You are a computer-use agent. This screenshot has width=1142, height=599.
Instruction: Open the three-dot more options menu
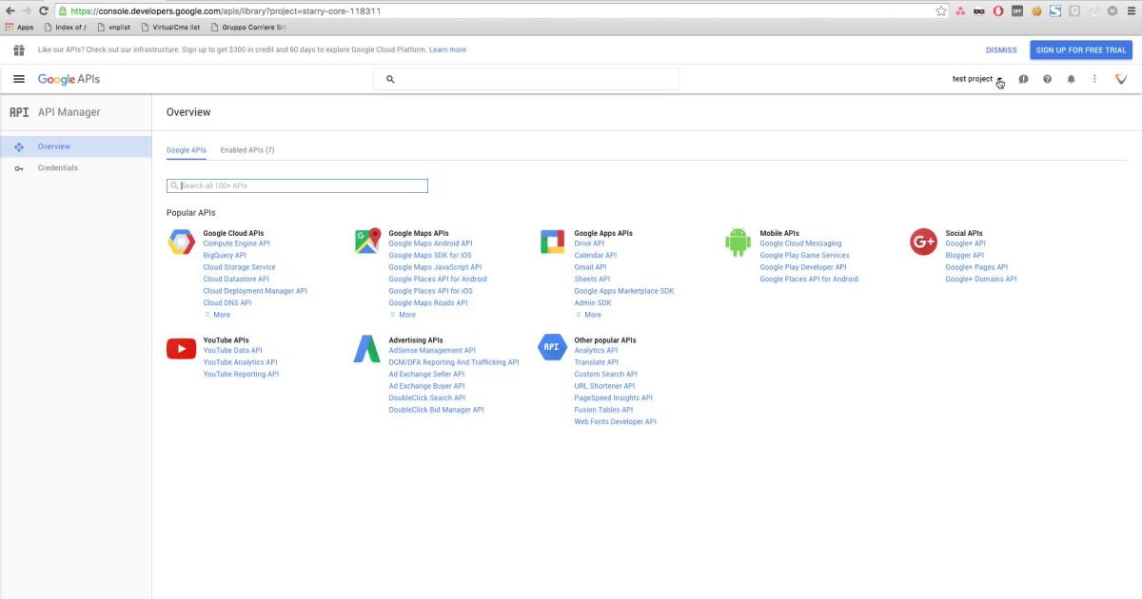coord(1094,79)
